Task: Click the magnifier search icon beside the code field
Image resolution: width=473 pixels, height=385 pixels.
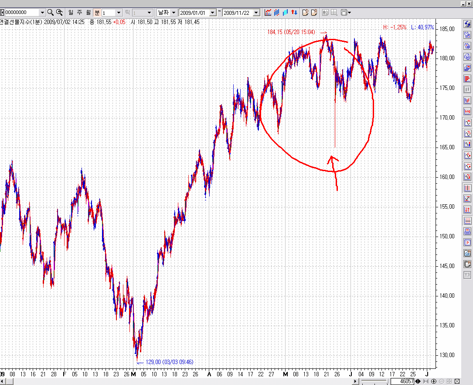Action: point(51,13)
